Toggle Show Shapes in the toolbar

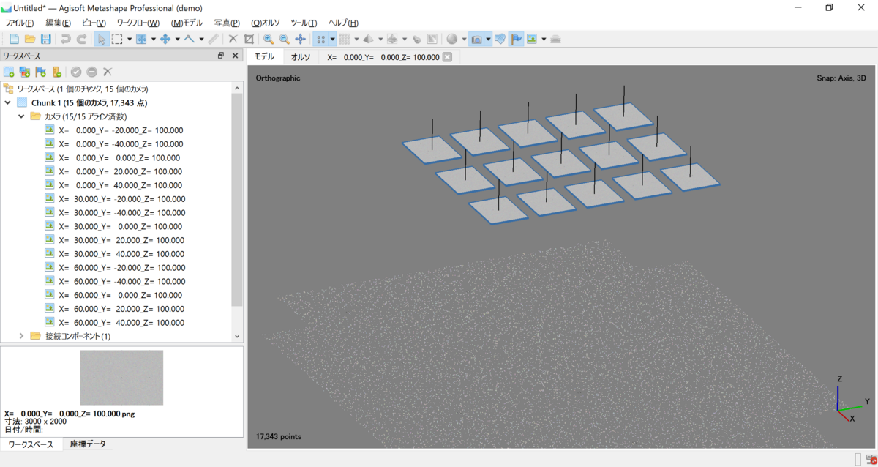point(500,39)
